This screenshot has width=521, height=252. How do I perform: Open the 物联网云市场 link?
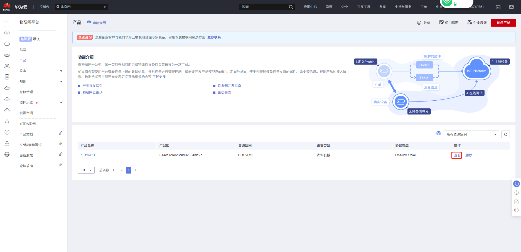[92, 93]
